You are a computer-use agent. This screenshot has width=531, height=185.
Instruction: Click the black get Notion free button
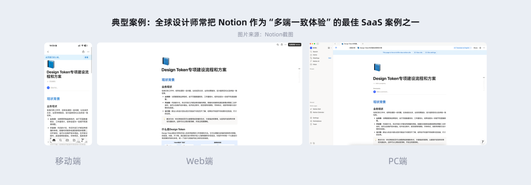click(294, 45)
